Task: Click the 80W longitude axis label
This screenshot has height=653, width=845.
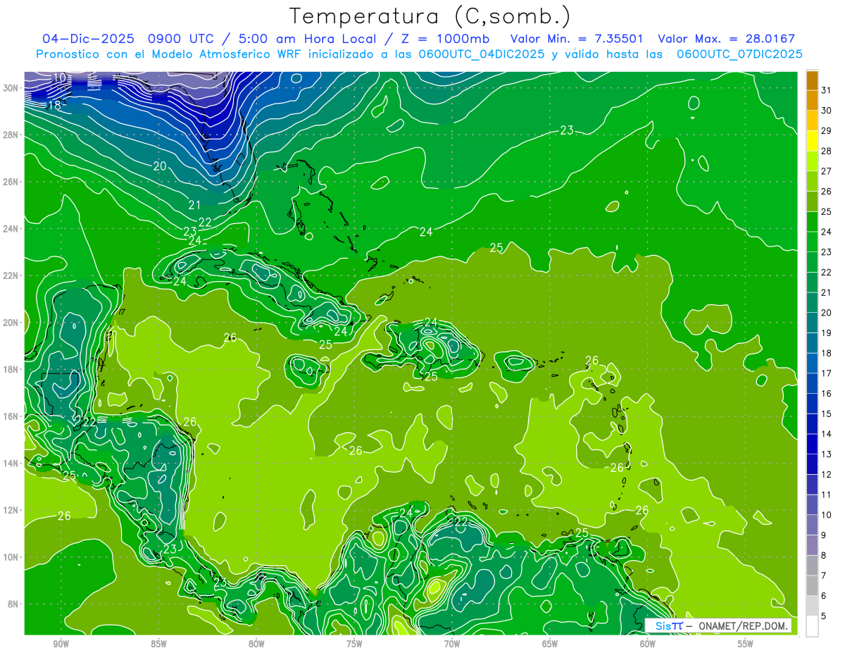Action: 256,645
